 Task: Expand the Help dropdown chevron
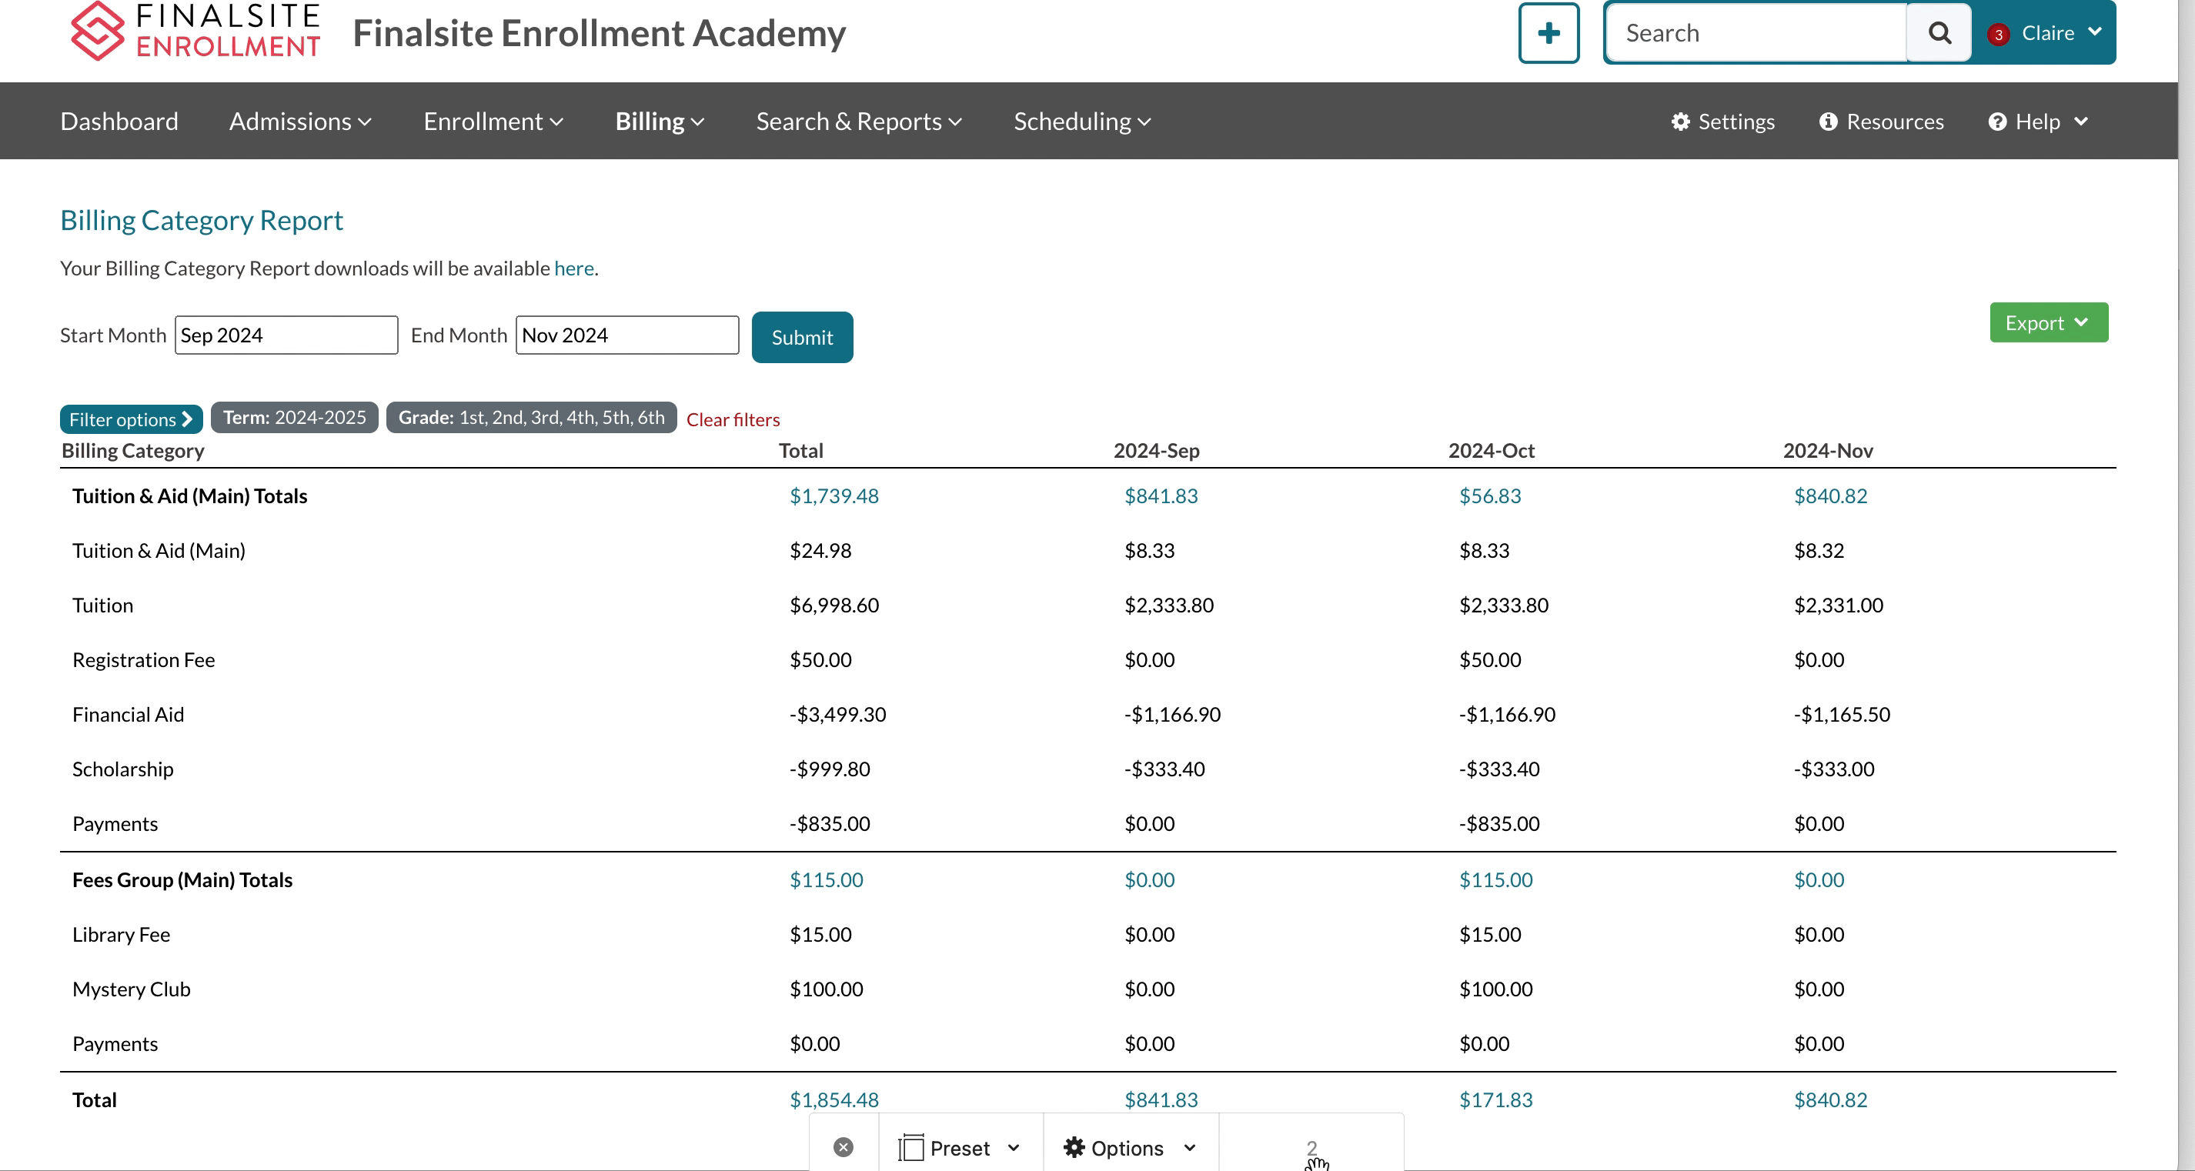pyautogui.click(x=2080, y=121)
